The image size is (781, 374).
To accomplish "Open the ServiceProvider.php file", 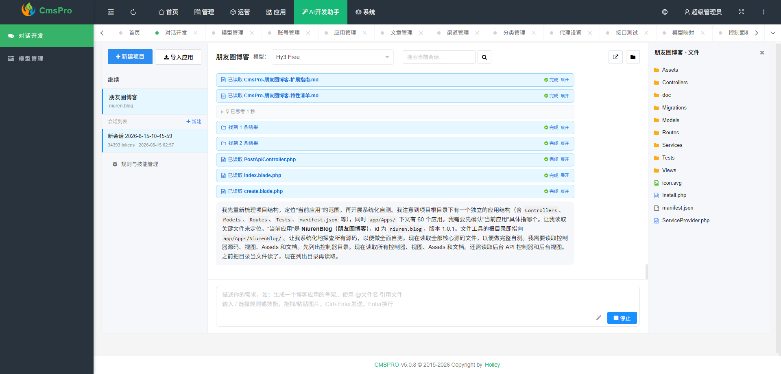I will [681, 221].
